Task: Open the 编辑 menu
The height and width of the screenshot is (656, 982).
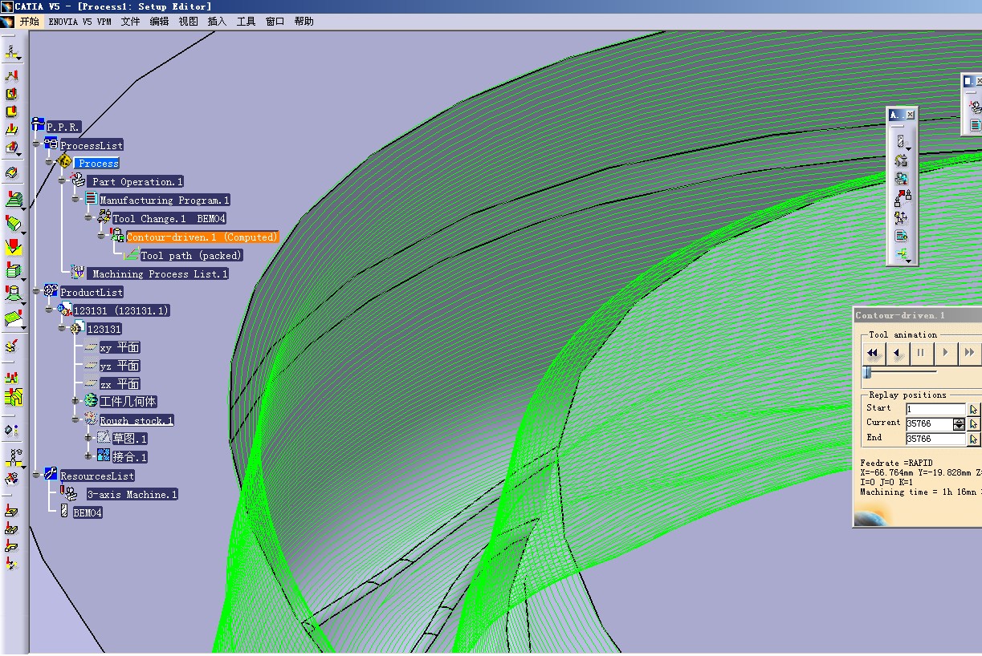Action: click(159, 22)
